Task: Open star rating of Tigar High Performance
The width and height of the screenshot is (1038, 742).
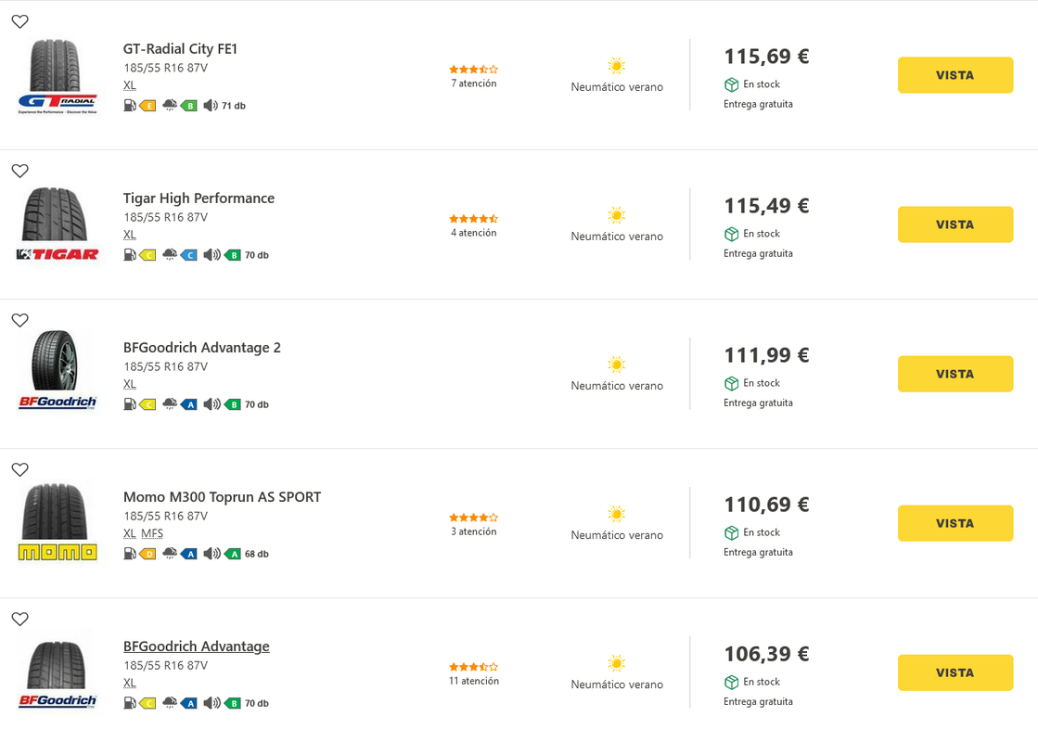Action: (x=474, y=219)
